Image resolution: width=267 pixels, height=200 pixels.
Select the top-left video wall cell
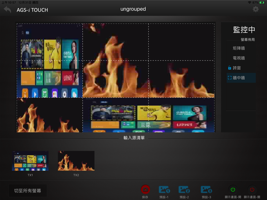[50, 42]
